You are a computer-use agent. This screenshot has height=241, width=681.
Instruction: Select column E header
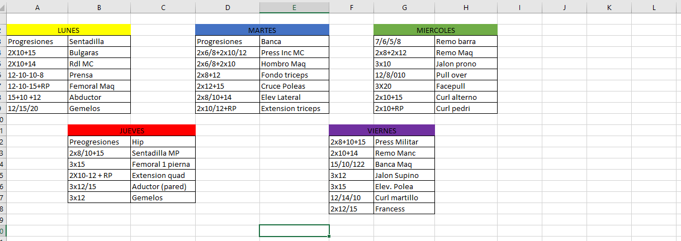click(294, 7)
